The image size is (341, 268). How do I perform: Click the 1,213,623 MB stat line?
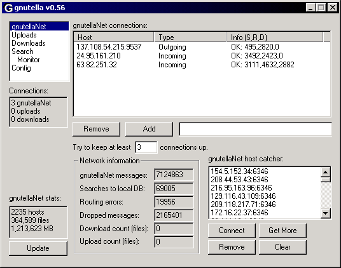[32, 228]
